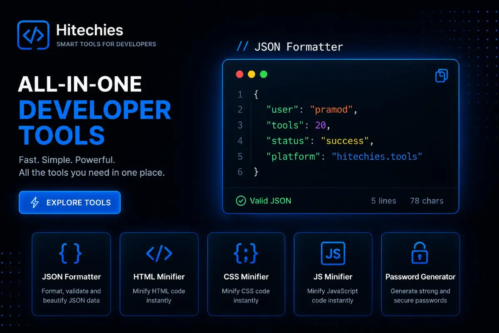Click the "hitechies.tools" platform value
This screenshot has height=333, width=499.
coord(377,157)
